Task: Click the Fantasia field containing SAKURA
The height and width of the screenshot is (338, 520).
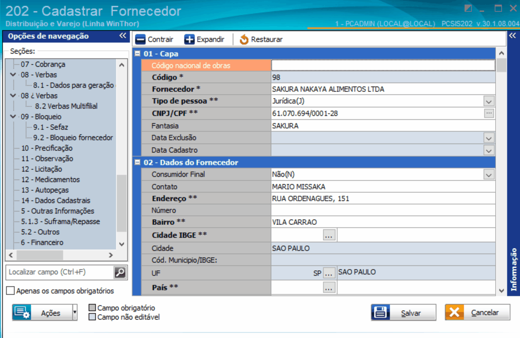Action: 383,126
